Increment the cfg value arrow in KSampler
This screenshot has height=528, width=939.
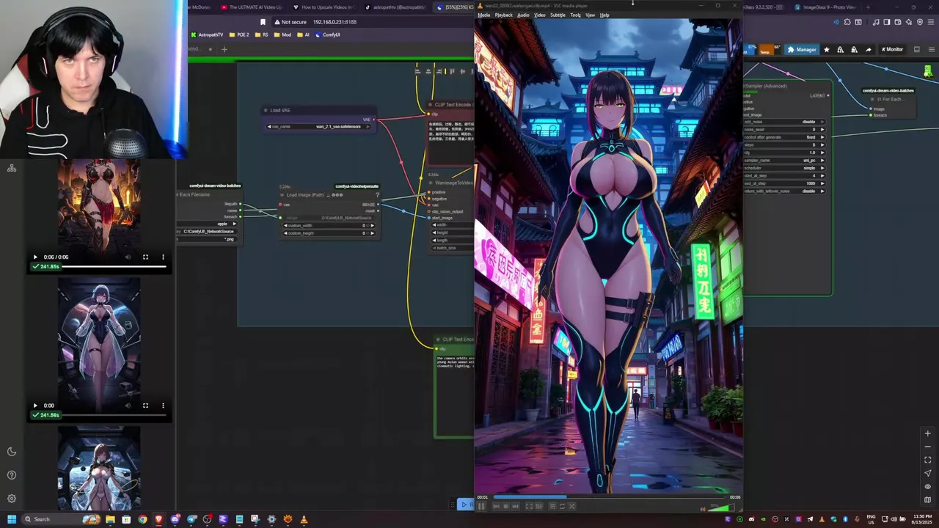click(x=822, y=153)
